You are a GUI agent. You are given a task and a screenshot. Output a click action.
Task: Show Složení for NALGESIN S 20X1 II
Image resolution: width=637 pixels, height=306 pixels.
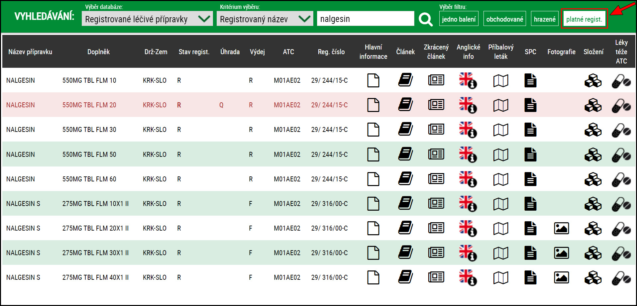593,229
